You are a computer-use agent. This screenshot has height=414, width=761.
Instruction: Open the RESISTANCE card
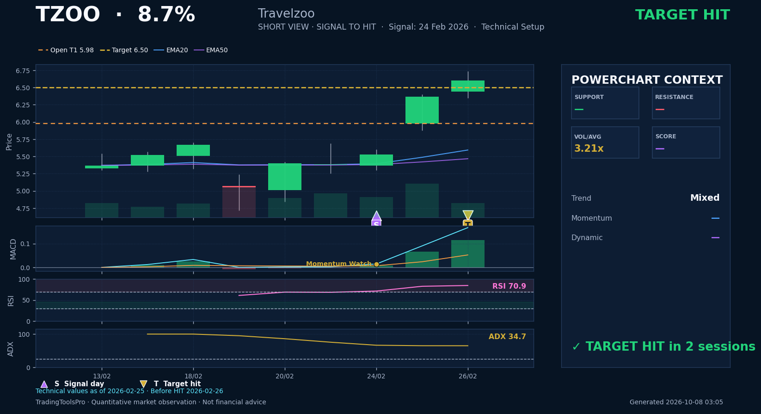[686, 103]
